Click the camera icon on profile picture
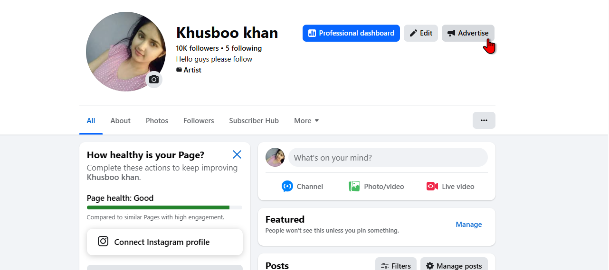 [154, 80]
